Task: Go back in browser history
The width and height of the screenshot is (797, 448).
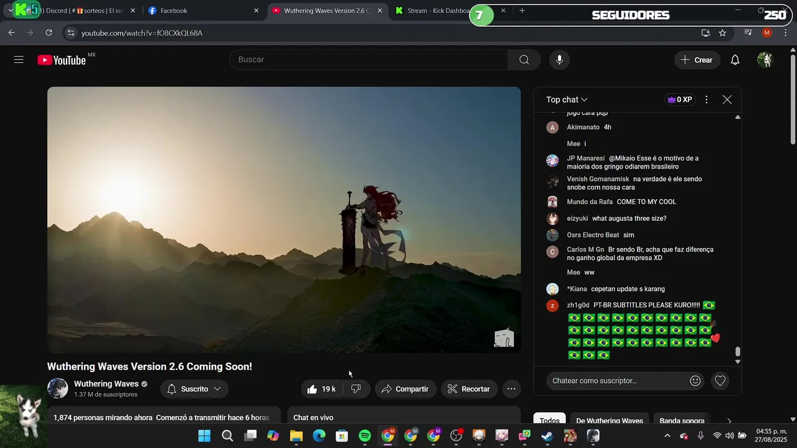Action: coord(11,32)
